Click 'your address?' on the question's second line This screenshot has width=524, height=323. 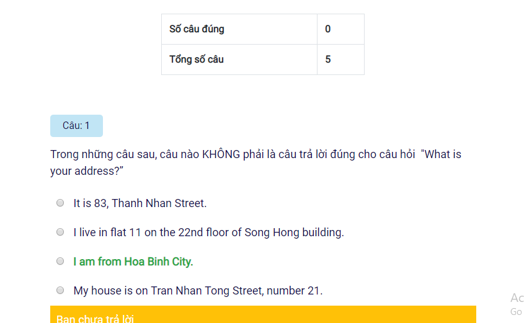[x=87, y=171]
